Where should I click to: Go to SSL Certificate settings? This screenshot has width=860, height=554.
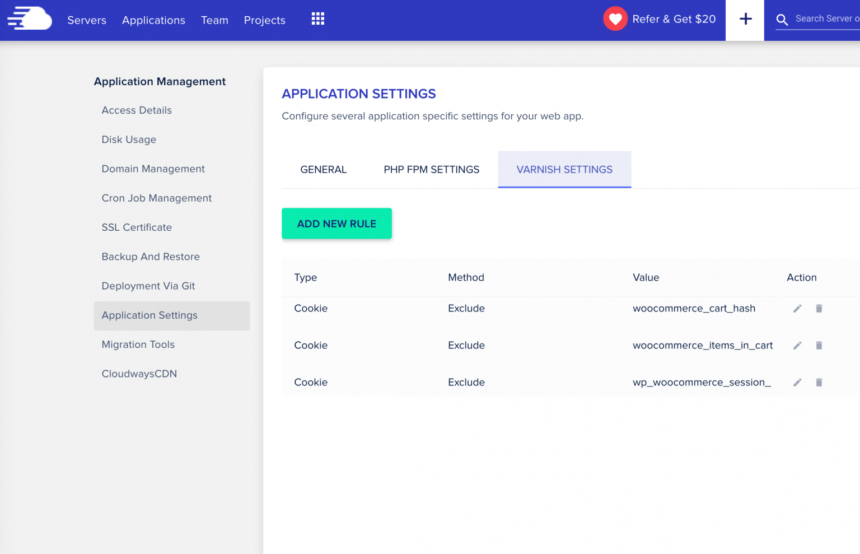(136, 227)
